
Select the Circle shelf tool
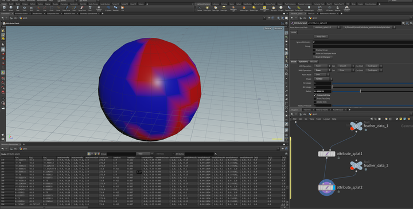pos(52,9)
